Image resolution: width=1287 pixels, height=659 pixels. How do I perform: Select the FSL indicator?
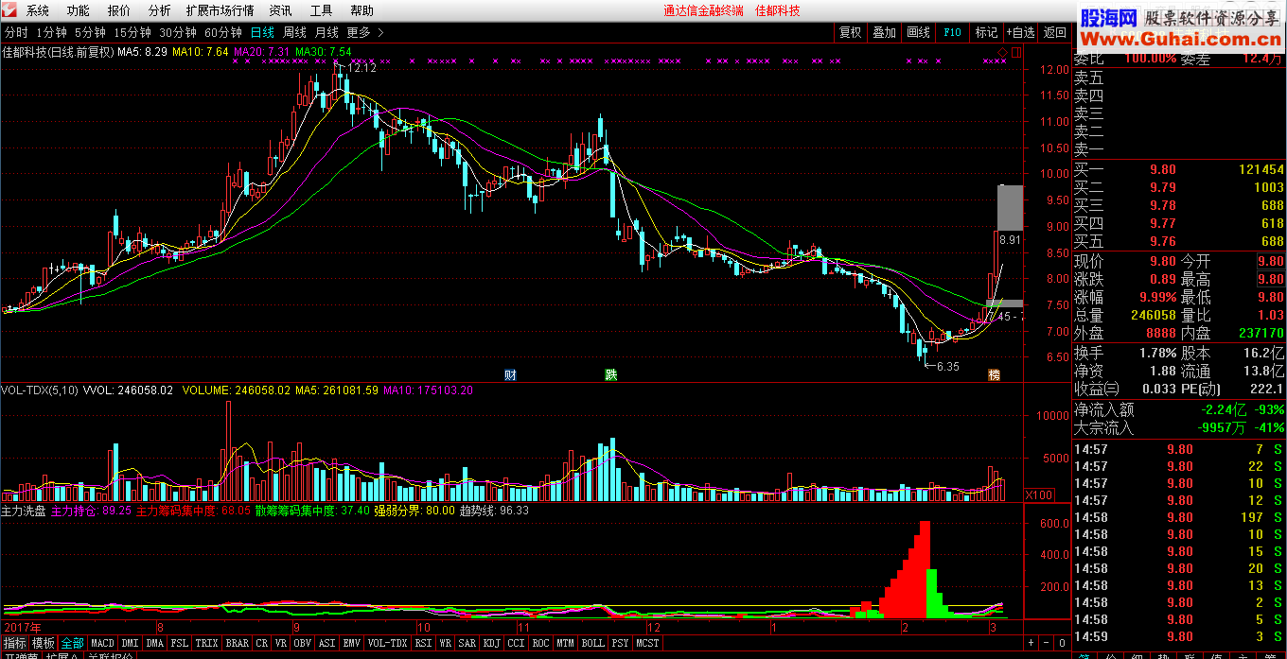[x=180, y=643]
